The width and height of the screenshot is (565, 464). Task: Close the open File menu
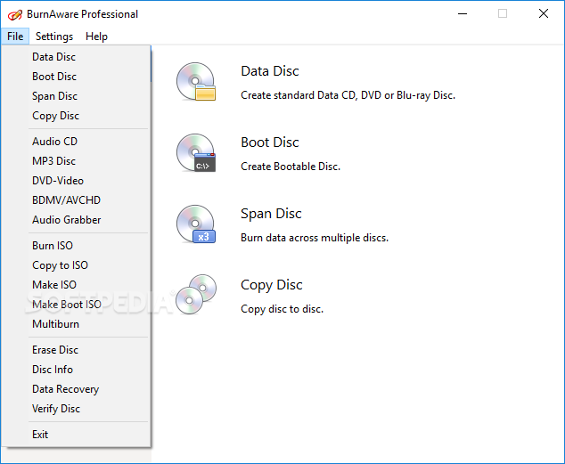(15, 37)
